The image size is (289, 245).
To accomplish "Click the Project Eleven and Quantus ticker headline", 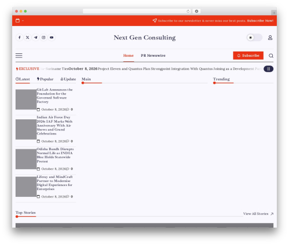I will (x=180, y=69).
